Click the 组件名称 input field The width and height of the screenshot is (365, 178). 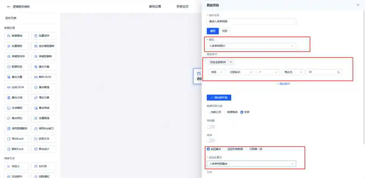(x=251, y=22)
